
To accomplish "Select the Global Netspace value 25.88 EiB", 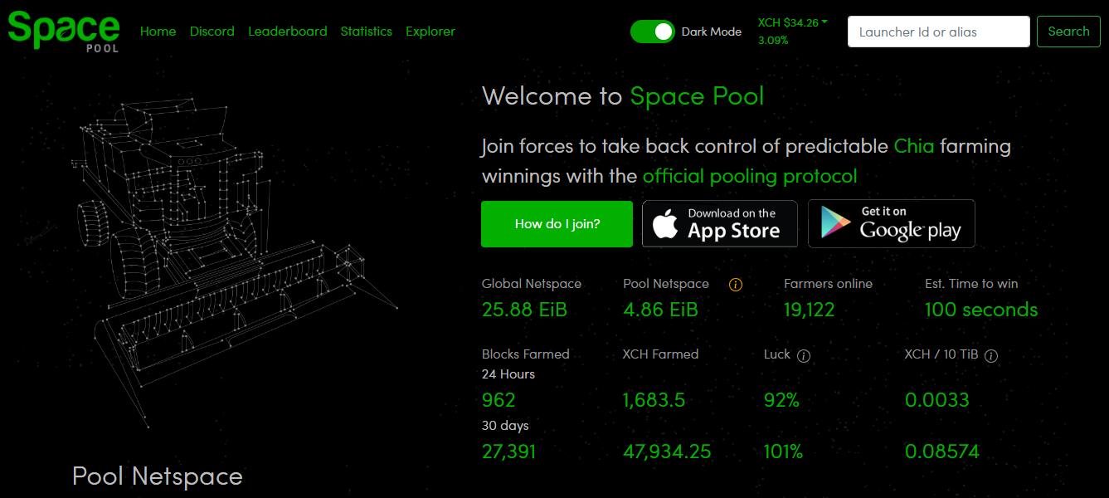I will 524,310.
